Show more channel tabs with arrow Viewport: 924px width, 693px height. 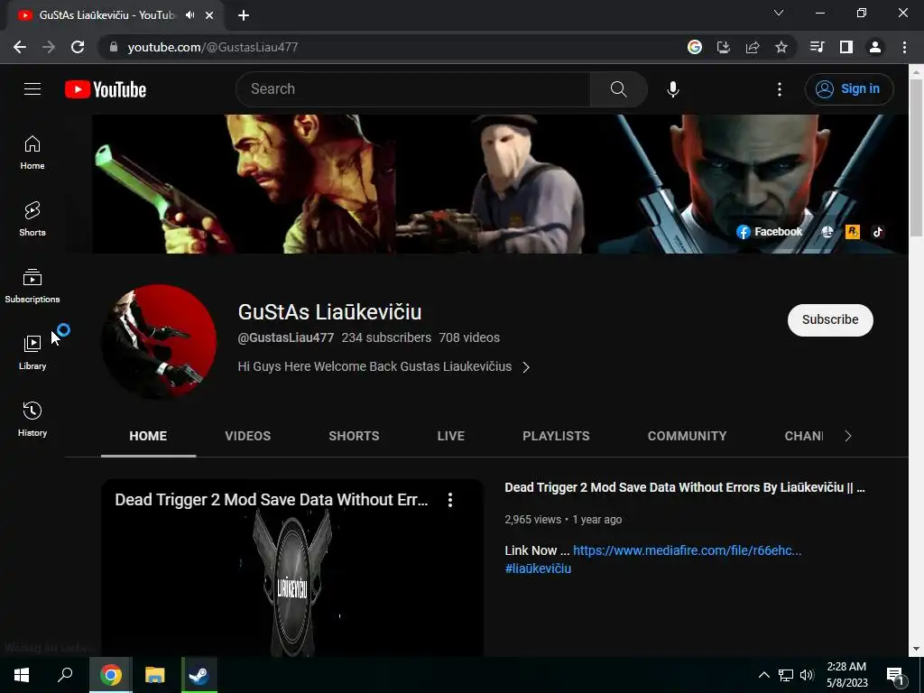click(x=848, y=436)
